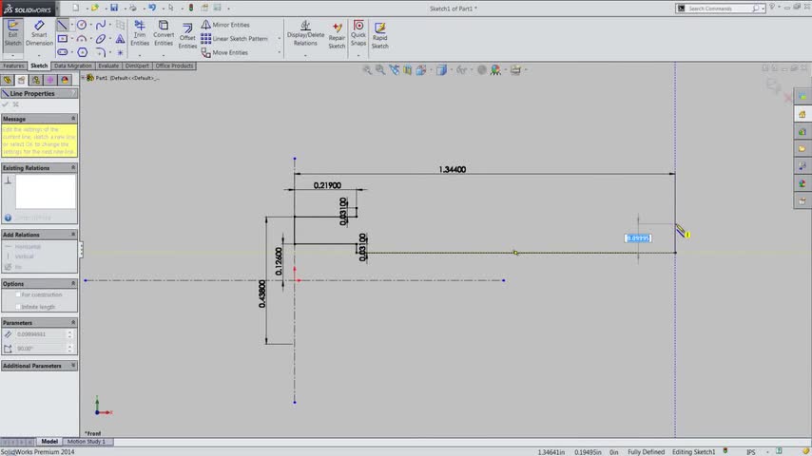Image resolution: width=812 pixels, height=456 pixels.
Task: Click Offset Entities
Action: pos(187,35)
